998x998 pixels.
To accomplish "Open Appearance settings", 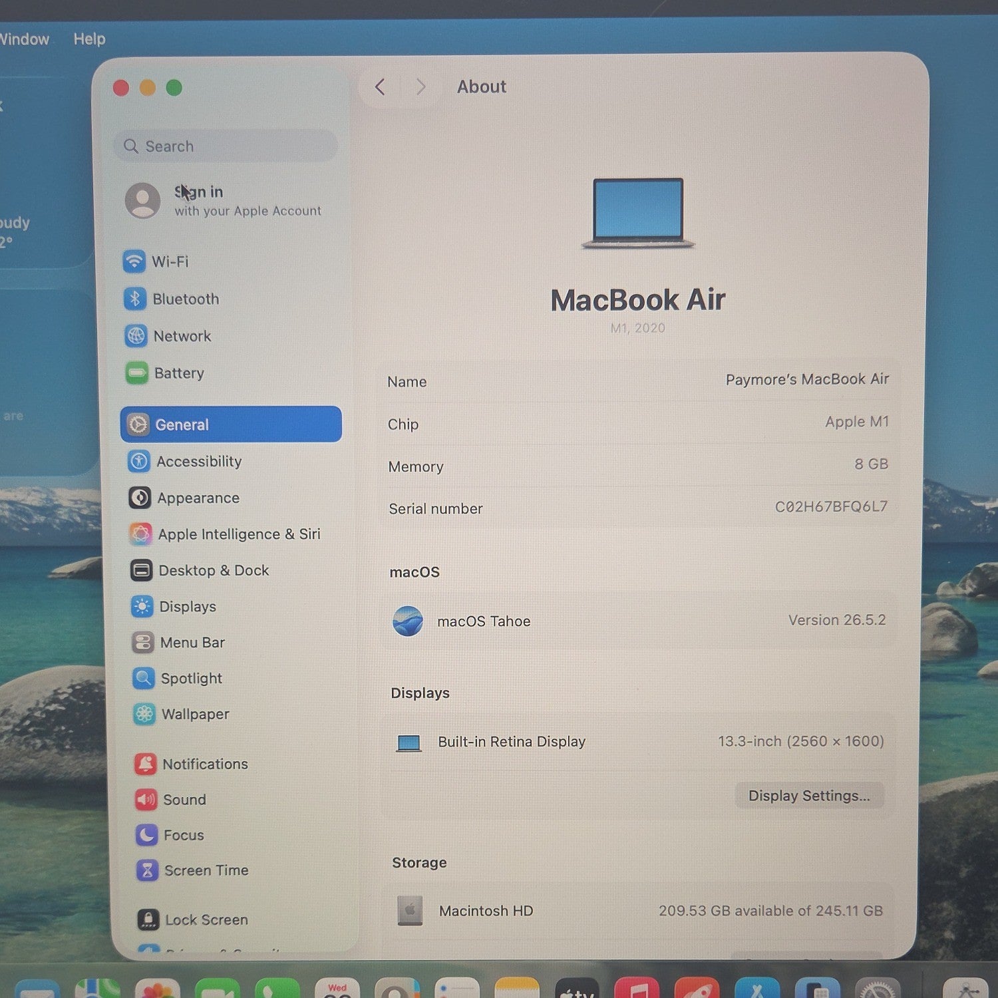I will [x=184, y=498].
